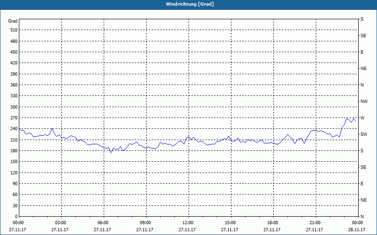Select the E compass label at the 450 gridline
This screenshot has height=235, width=377.
point(362,52)
